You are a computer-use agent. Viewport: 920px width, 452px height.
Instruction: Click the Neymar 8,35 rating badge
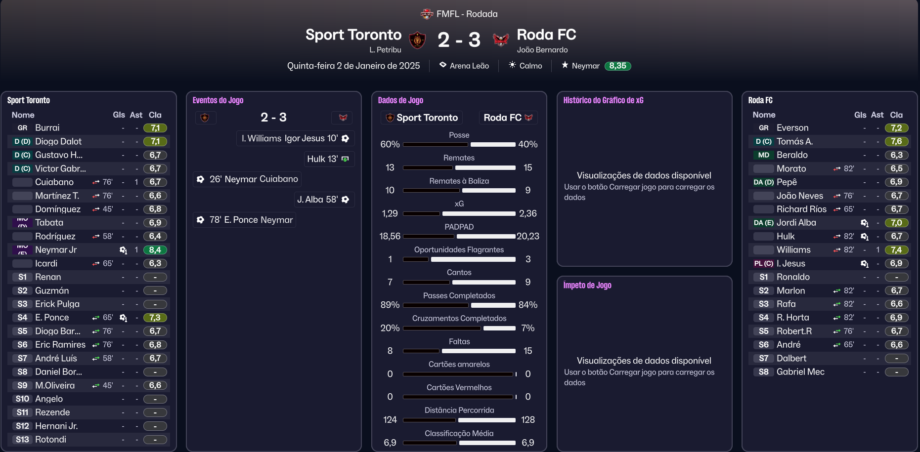[x=617, y=66]
